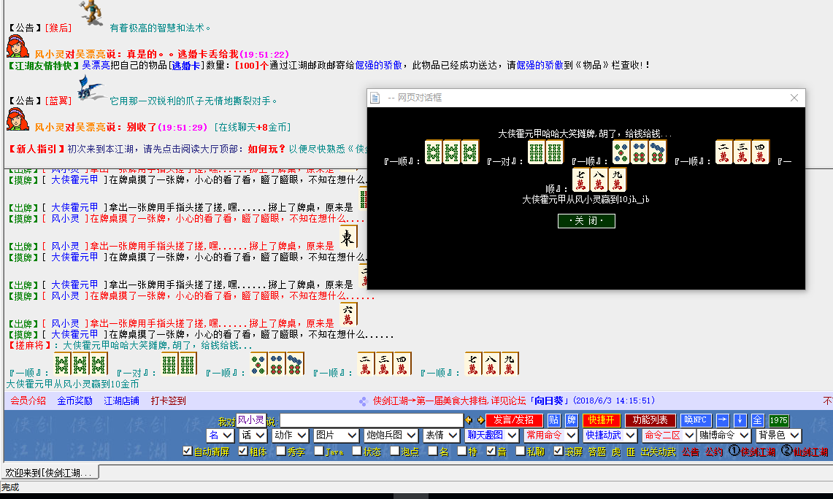Click the 牌 button
Image resolution: width=833 pixels, height=499 pixels.
click(x=571, y=420)
